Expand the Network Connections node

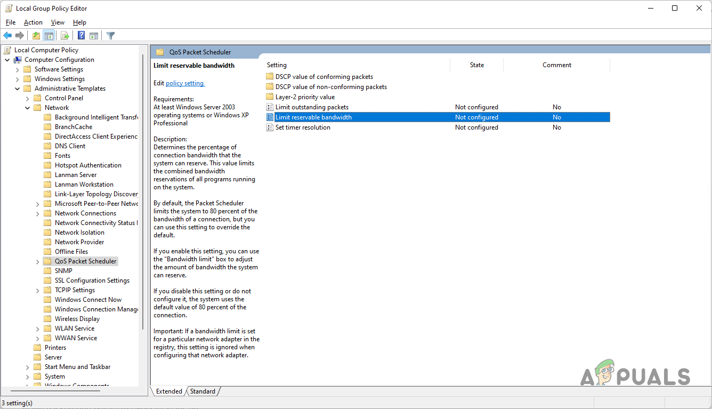(38, 213)
